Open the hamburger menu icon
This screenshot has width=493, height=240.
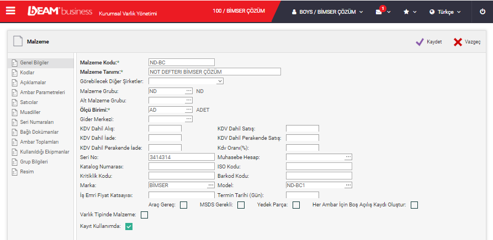10,11
